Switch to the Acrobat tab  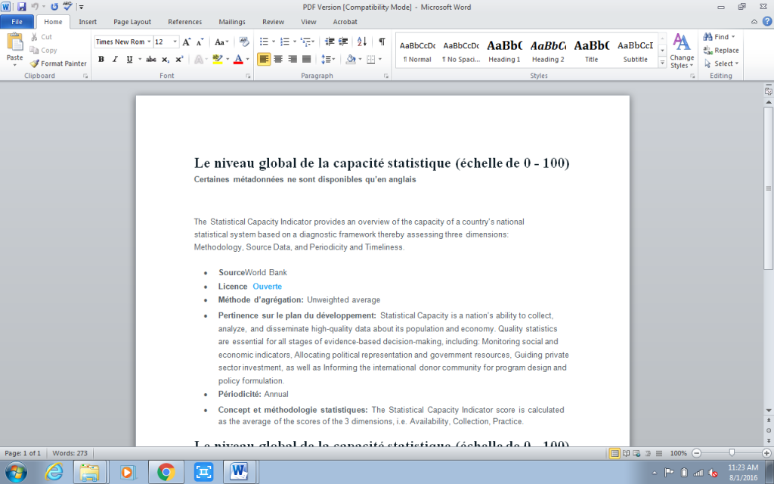click(345, 22)
